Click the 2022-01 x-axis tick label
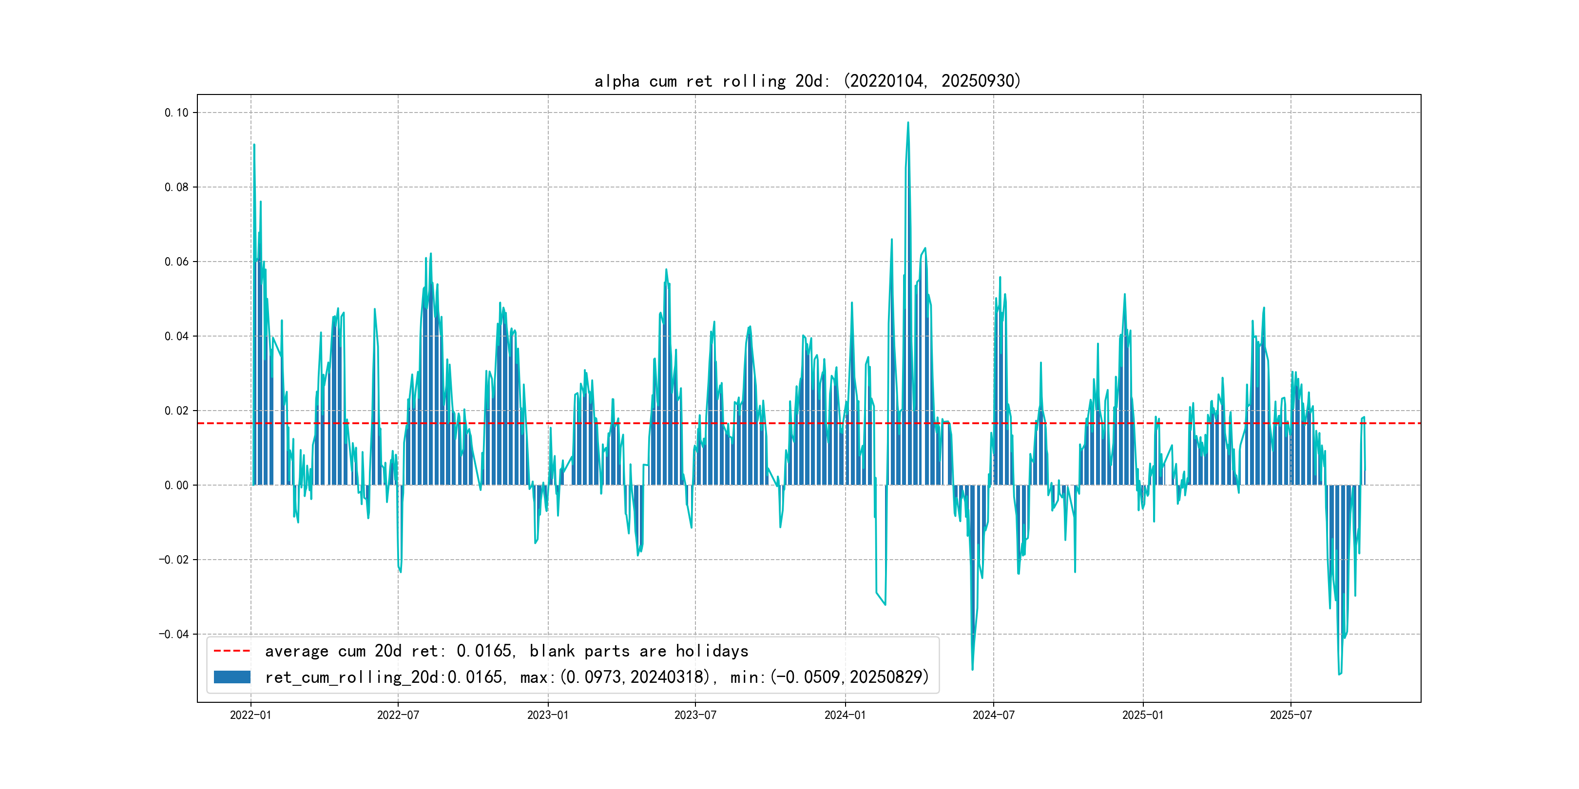1579x789 pixels. (250, 715)
